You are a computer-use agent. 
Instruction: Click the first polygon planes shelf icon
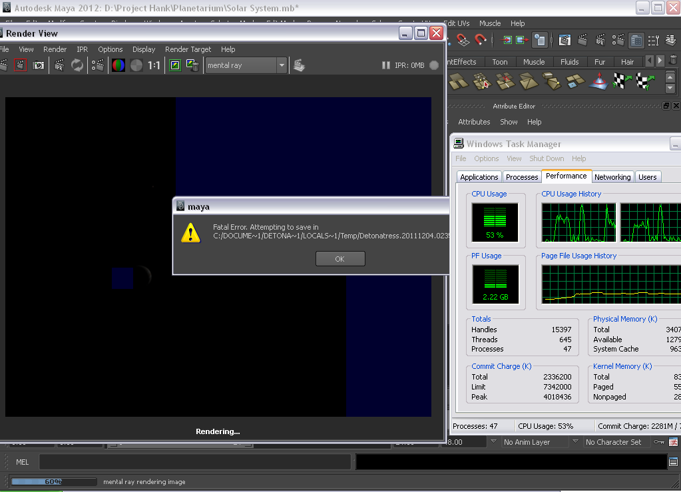[458, 81]
